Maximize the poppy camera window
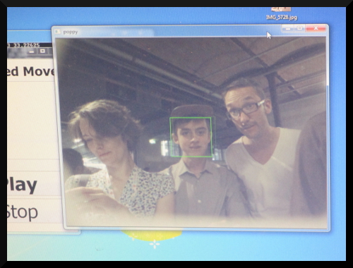 pos(299,28)
